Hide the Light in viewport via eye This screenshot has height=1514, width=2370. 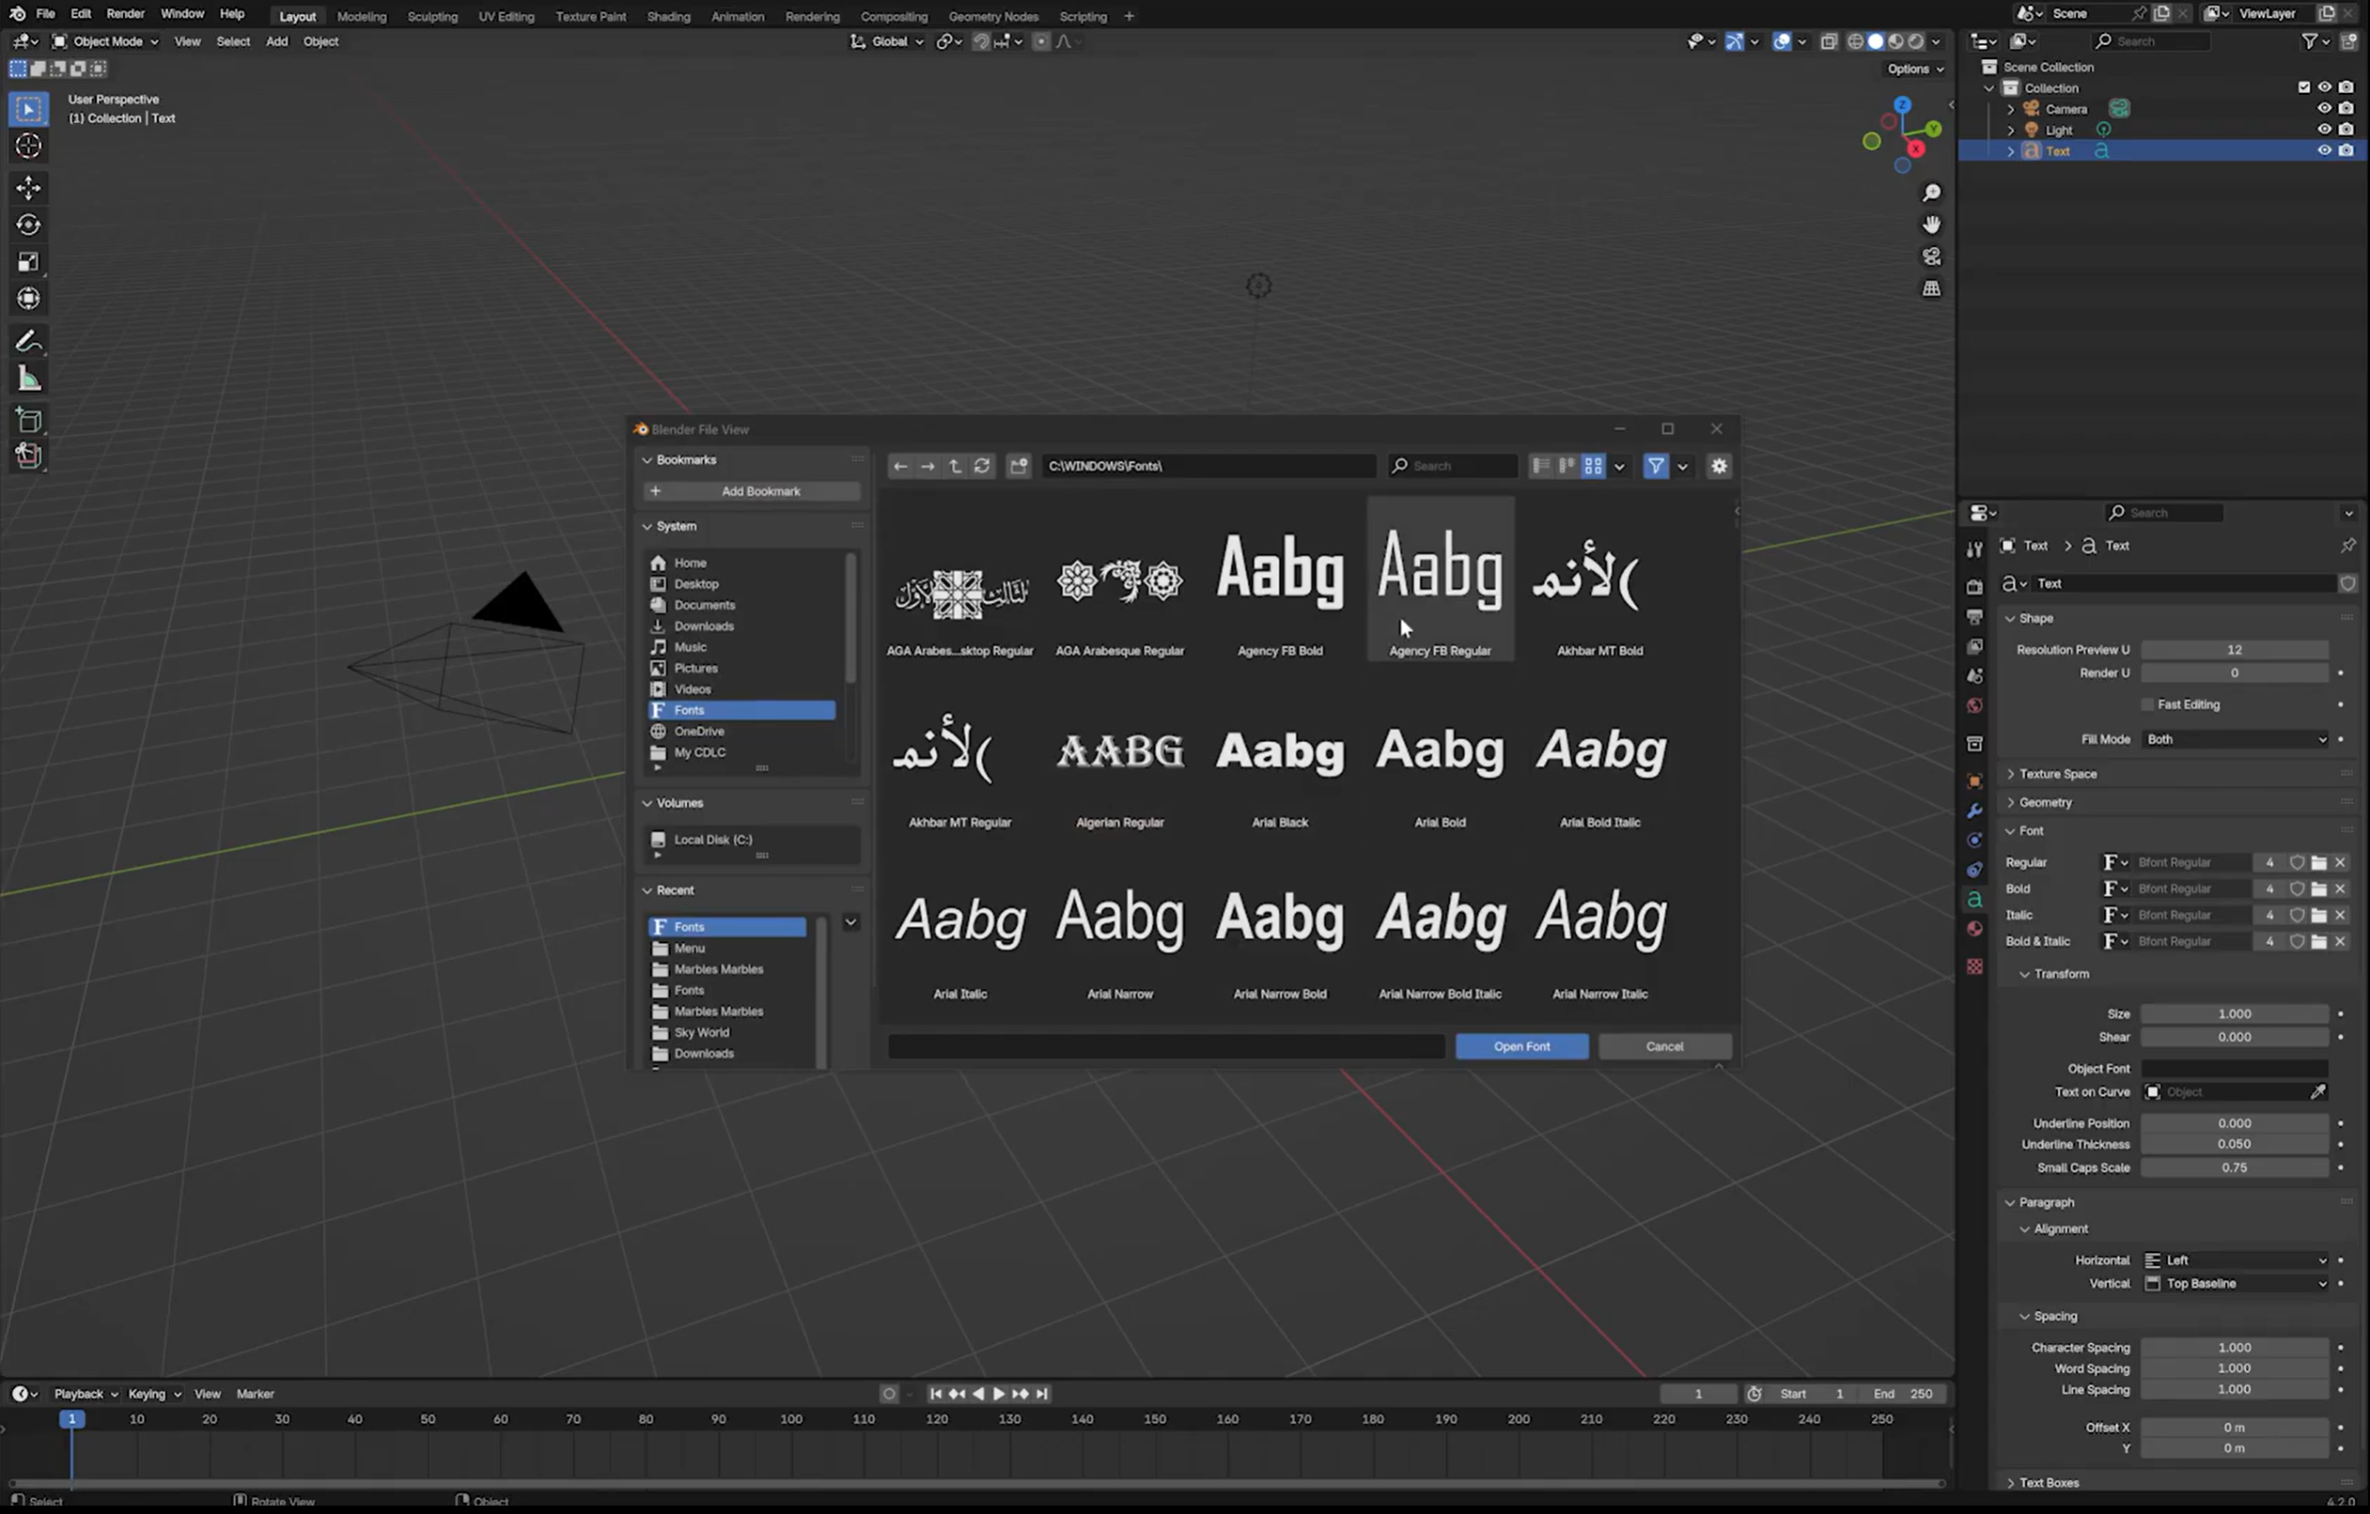[x=2324, y=129]
